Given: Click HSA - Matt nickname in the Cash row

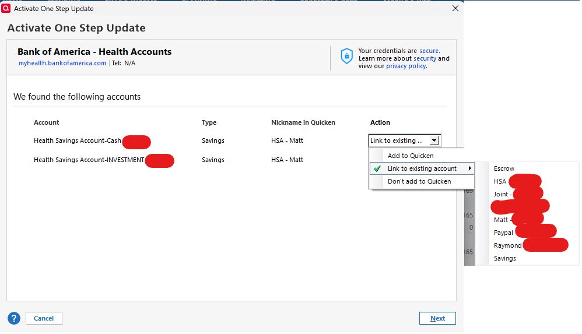Looking at the screenshot, I should click(288, 140).
